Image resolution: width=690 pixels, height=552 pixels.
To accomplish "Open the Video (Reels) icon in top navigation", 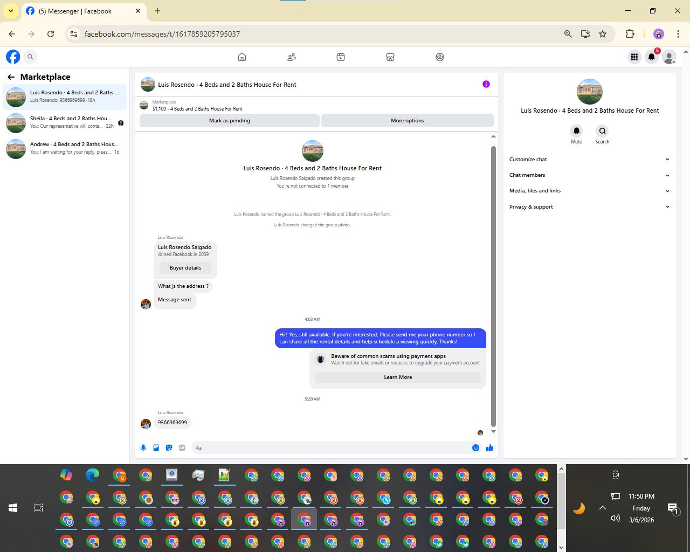I will tap(341, 57).
